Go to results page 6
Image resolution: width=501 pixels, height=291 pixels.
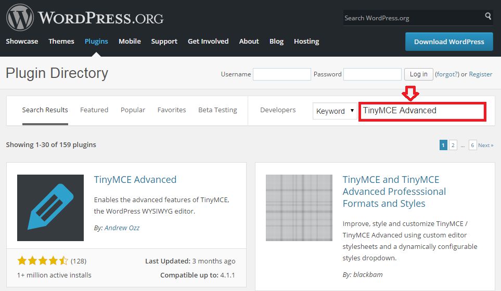point(472,145)
